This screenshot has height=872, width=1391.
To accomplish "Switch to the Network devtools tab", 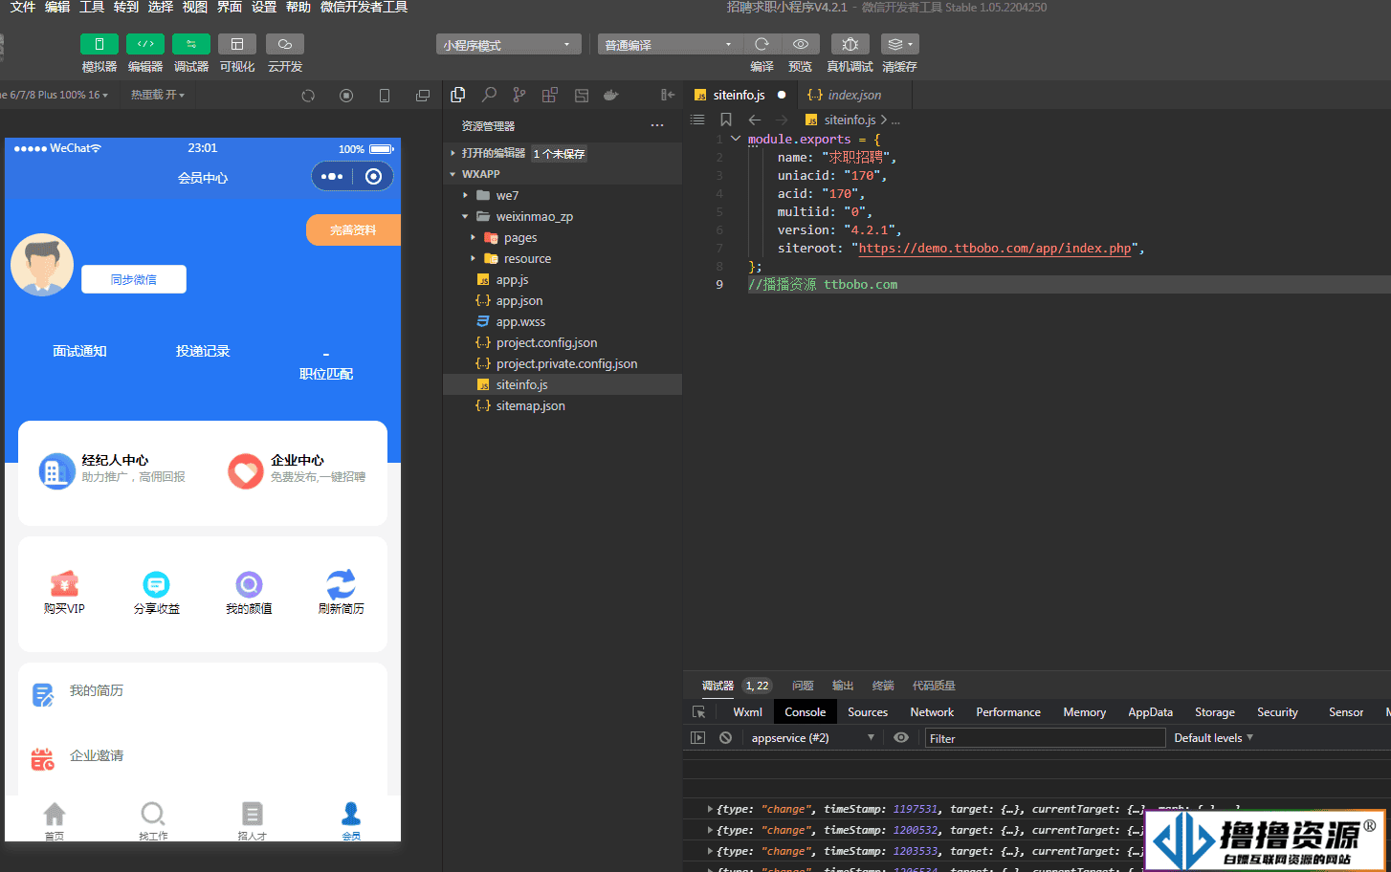I will [x=932, y=712].
